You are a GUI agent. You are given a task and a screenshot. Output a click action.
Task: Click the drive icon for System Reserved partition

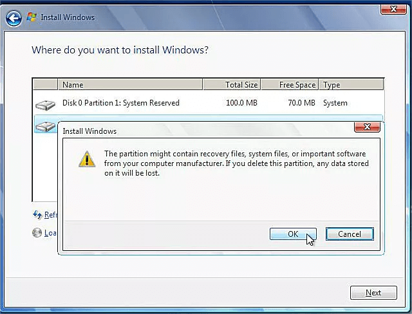coord(45,104)
